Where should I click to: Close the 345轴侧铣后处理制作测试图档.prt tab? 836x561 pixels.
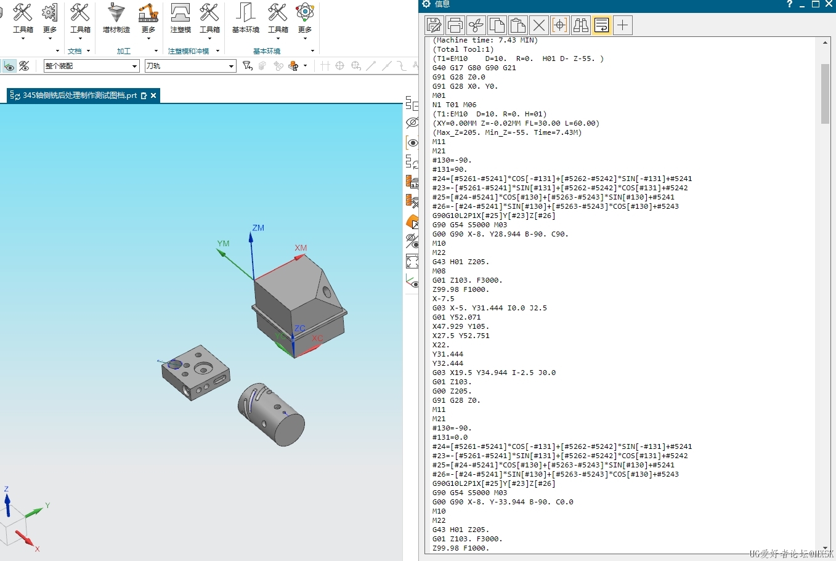tap(153, 95)
